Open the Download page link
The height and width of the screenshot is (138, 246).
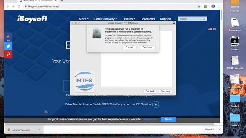(148, 19)
